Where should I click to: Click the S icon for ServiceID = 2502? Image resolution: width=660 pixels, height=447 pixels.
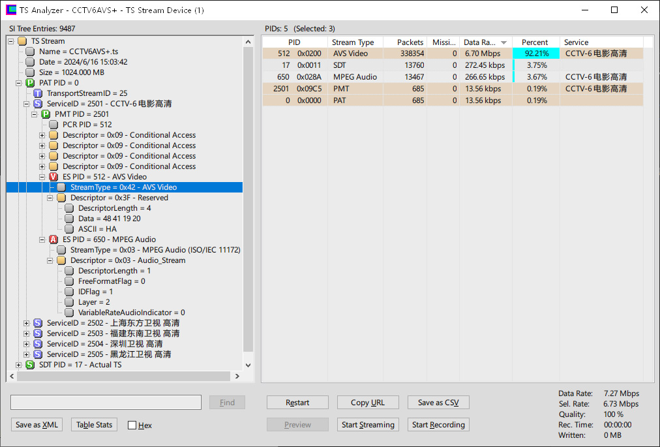tap(38, 323)
